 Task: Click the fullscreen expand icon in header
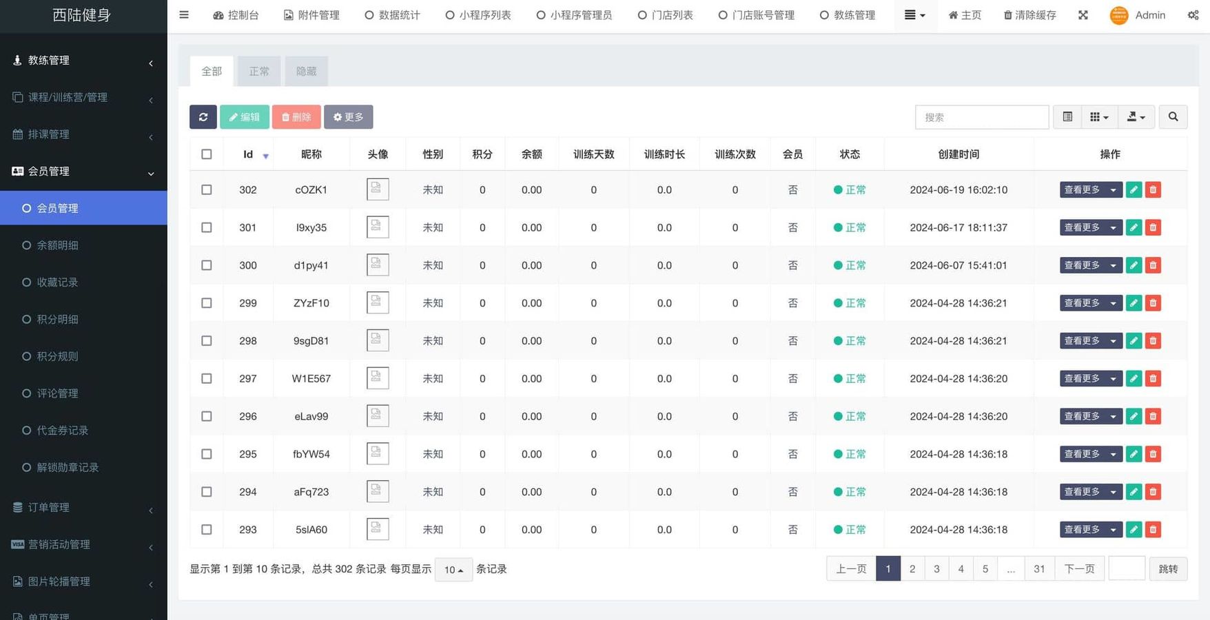click(x=1083, y=15)
